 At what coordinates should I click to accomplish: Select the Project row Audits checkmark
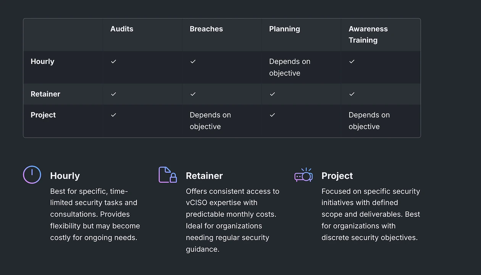tap(113, 115)
